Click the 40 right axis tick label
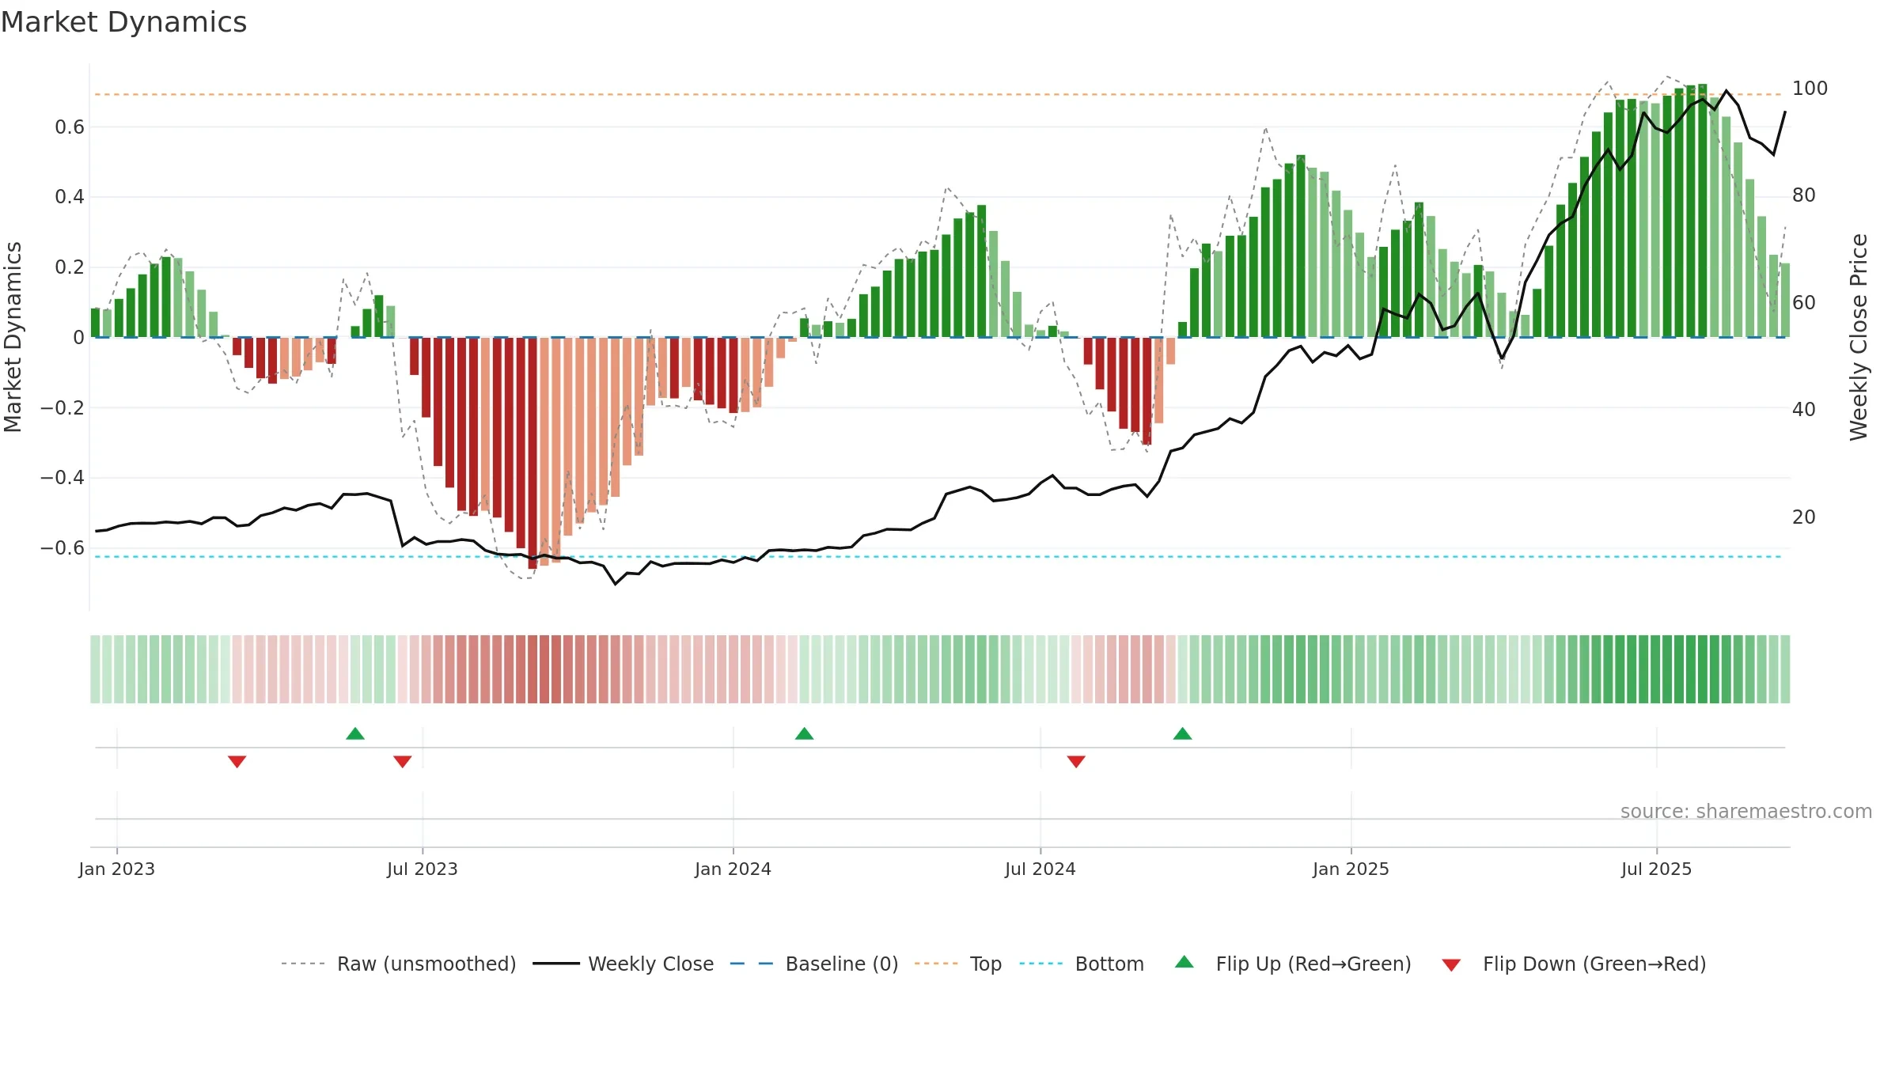The width and height of the screenshot is (1899, 1068). pos(1804,409)
